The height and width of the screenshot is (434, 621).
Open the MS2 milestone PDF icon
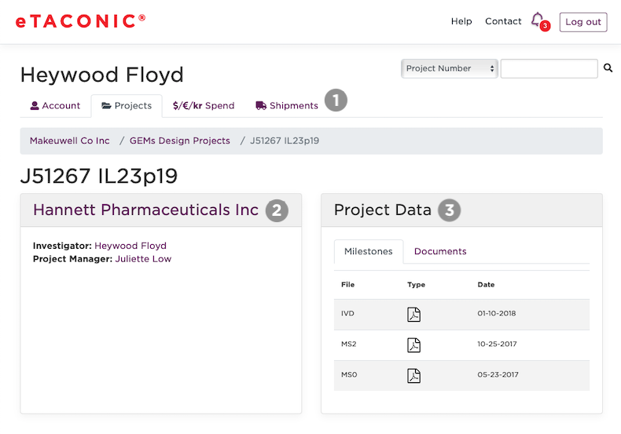413,345
